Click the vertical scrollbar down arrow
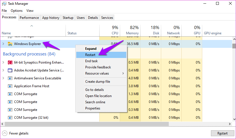The image size is (236, 139). click(x=234, y=119)
